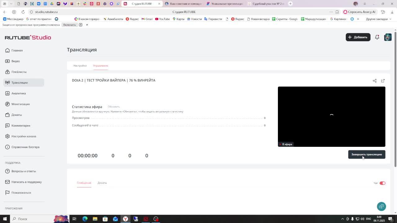The height and width of the screenshot is (223, 397).
Task: Click the RUTUBE Studio logo
Action: [28, 37]
